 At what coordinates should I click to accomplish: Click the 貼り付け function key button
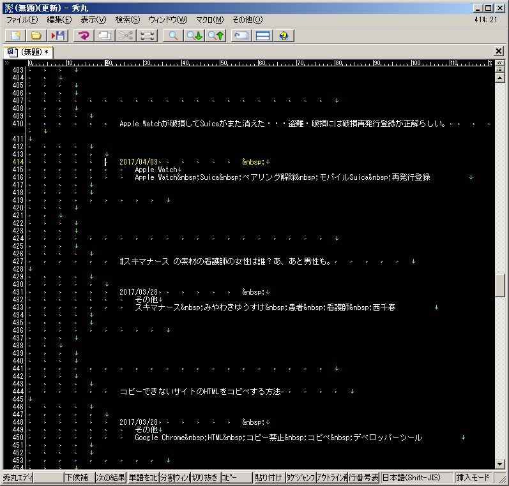(x=269, y=477)
